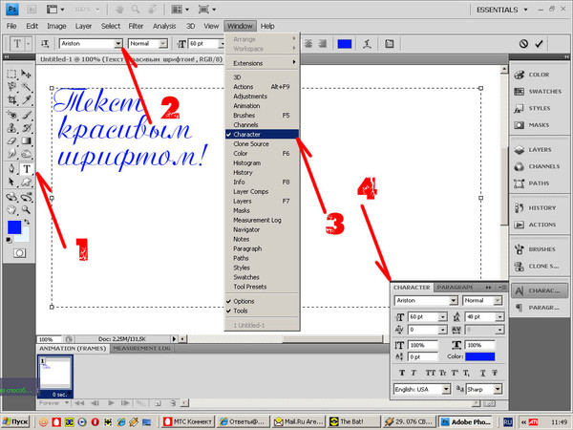573x430 pixels.
Task: Select the Hand tool
Action: pos(11,210)
